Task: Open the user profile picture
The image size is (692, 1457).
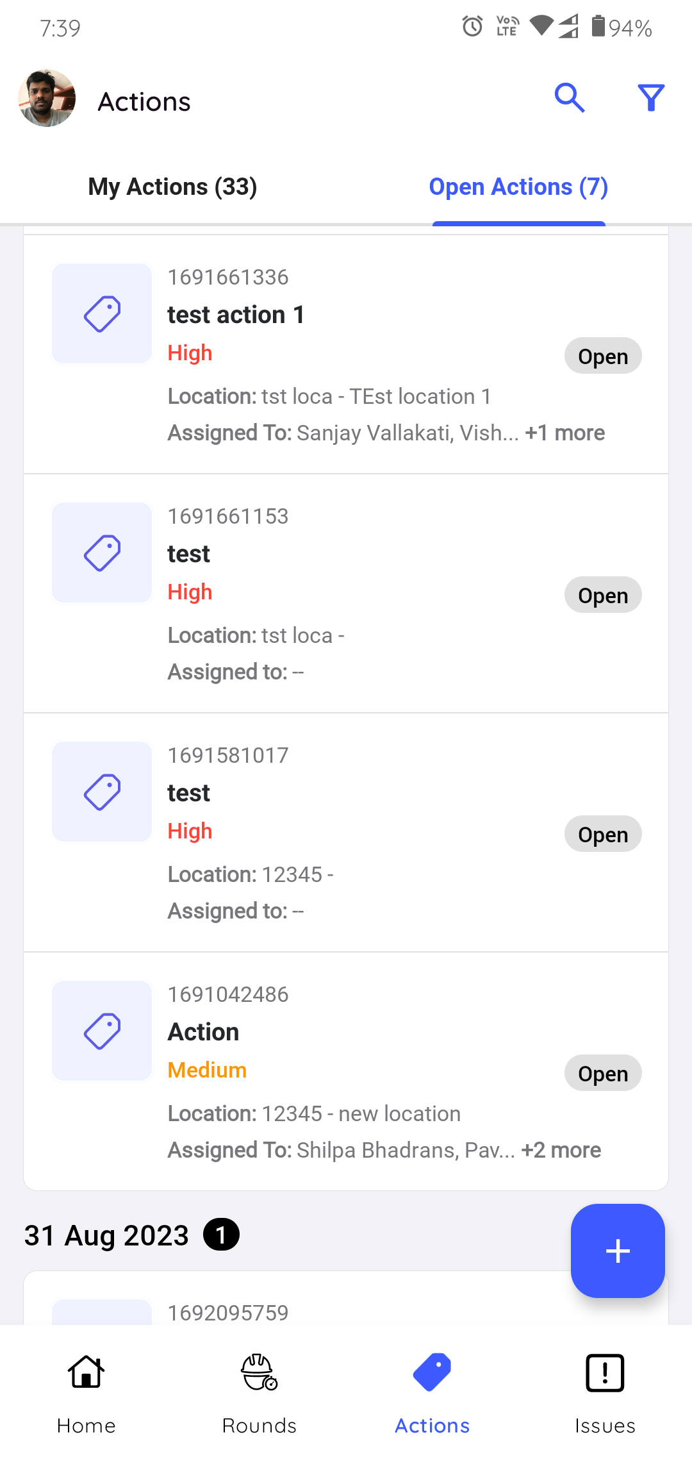Action: tap(47, 99)
